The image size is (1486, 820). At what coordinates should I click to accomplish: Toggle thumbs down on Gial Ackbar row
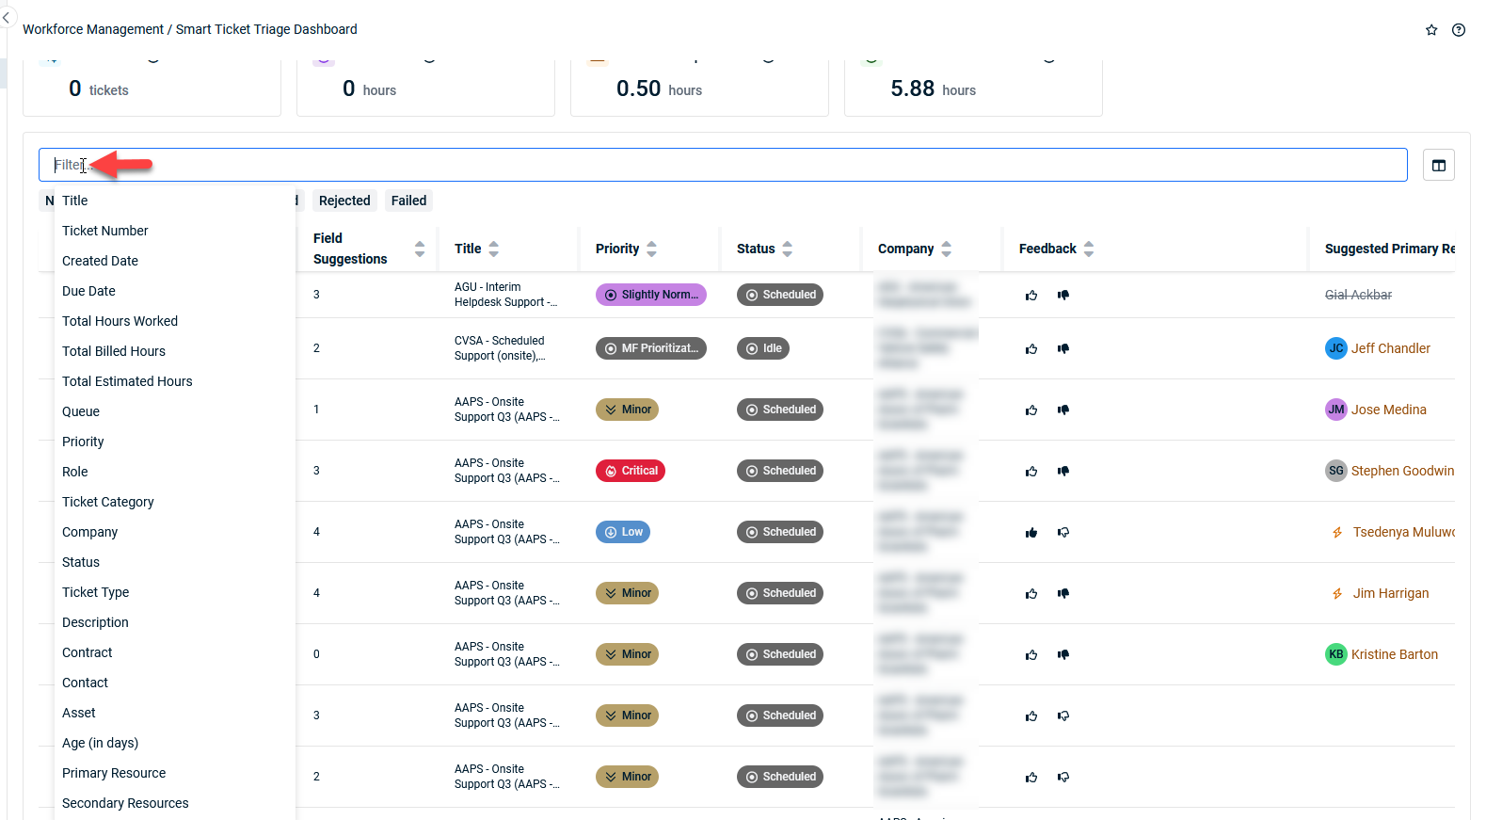click(1063, 295)
